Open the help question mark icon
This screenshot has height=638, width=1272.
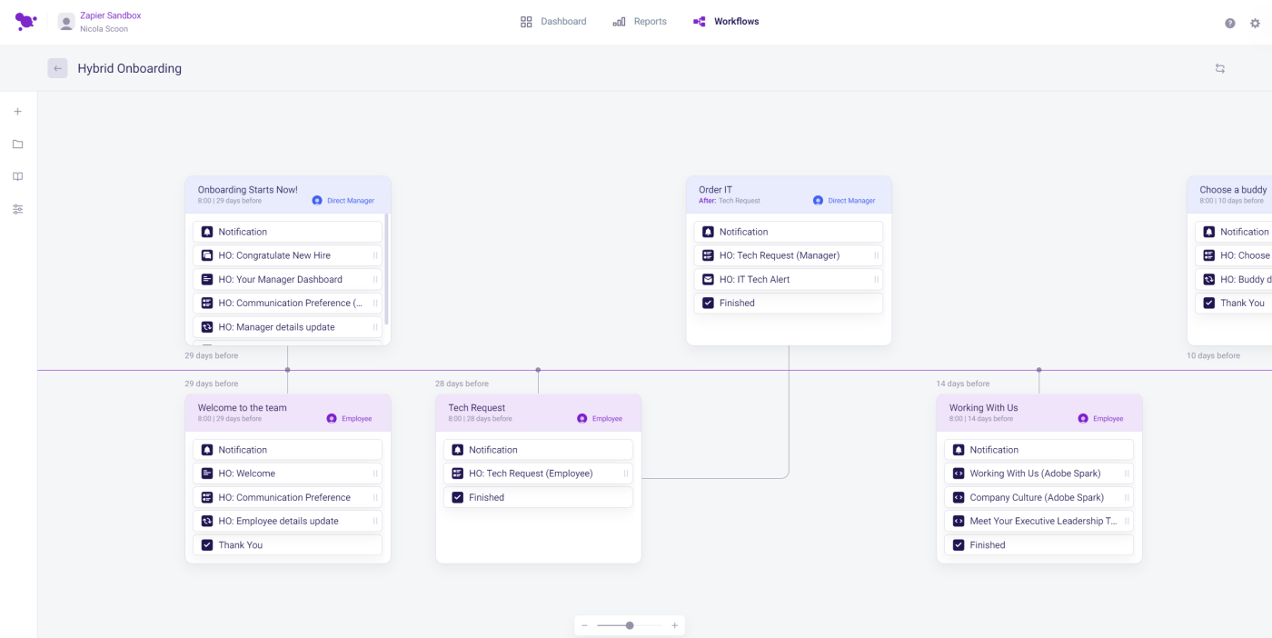pos(1230,23)
